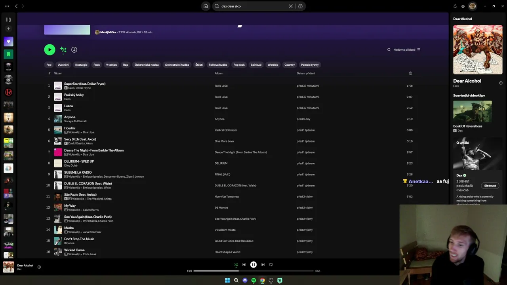
Task: Toggle shuffle in the player bar
Action: (x=236, y=265)
